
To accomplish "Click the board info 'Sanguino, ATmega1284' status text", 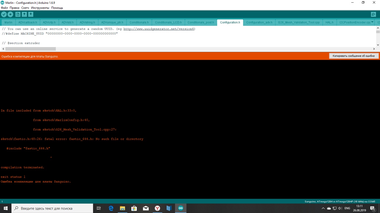I will pyautogui.click(x=340, y=201).
